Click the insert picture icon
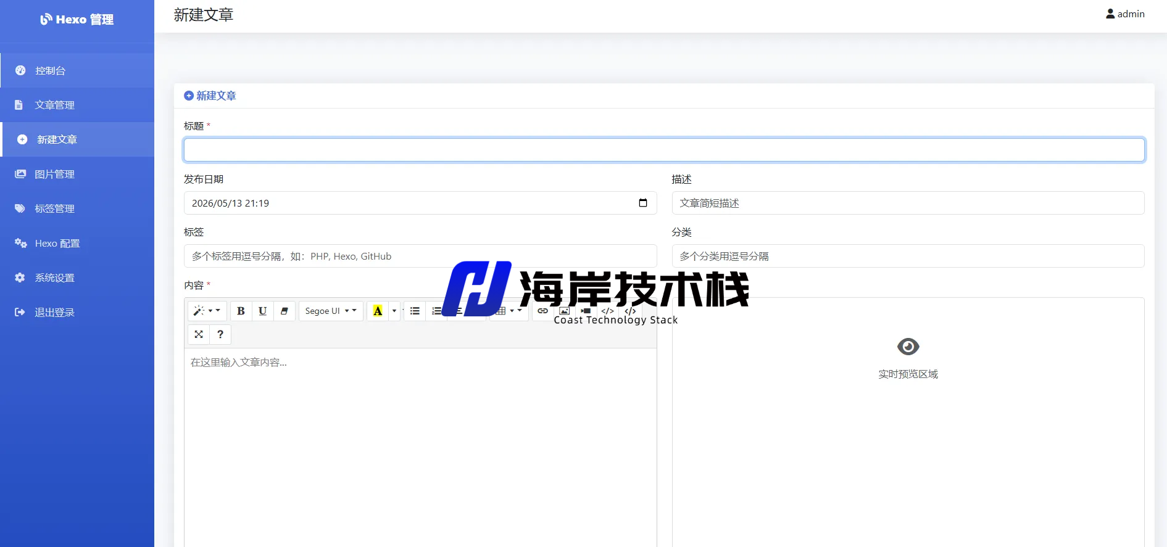1167x547 pixels. pos(565,311)
